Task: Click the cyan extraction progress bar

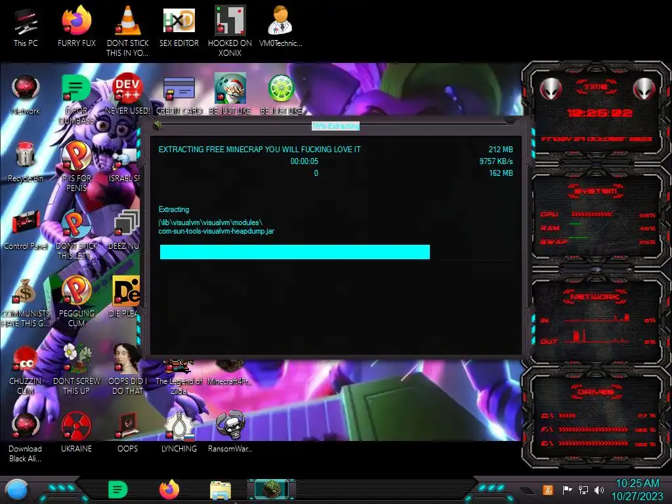Action: pyautogui.click(x=295, y=252)
